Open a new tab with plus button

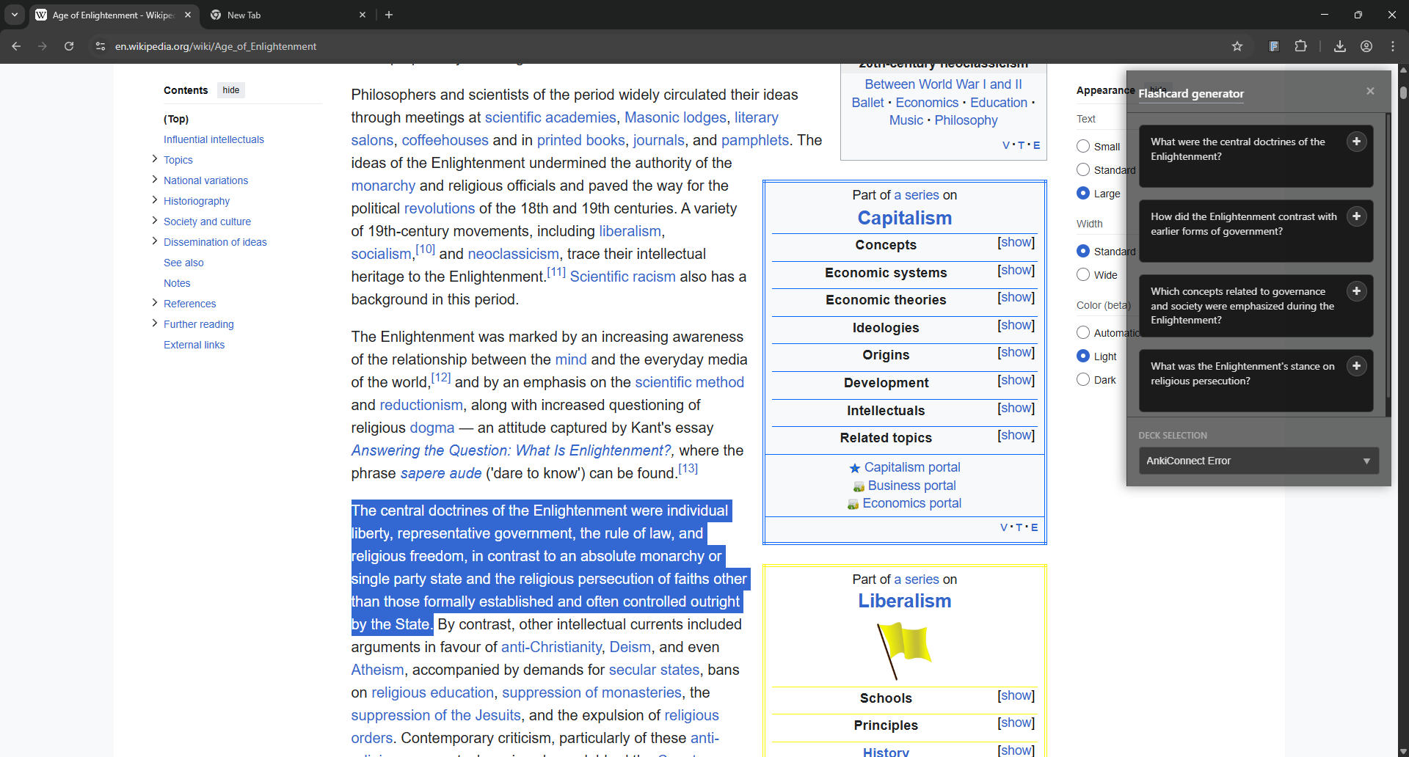[389, 15]
